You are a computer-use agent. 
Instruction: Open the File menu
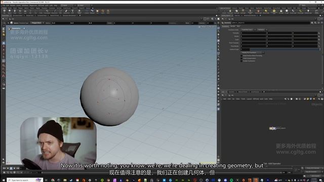[4, 6]
